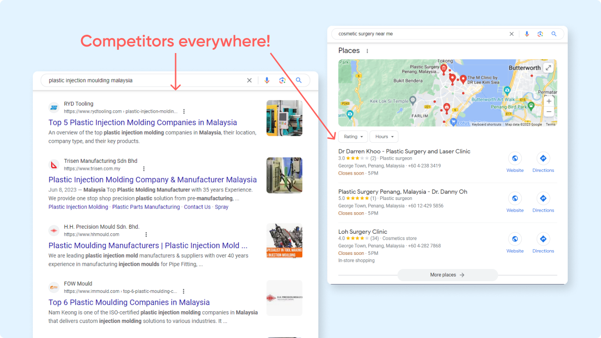This screenshot has width=601, height=338.
Task: Click the H.H. Precision Mould favicon
Action: 54,230
